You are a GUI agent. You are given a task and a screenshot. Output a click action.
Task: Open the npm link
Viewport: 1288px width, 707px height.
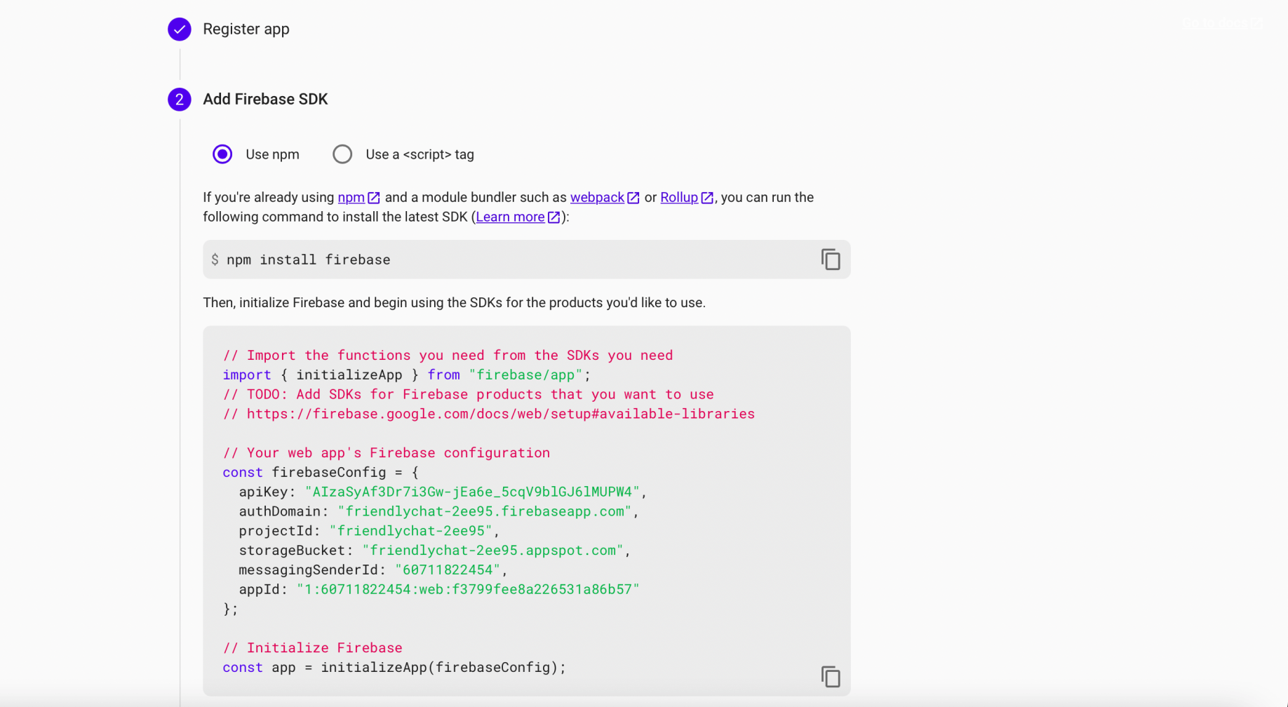coord(351,198)
